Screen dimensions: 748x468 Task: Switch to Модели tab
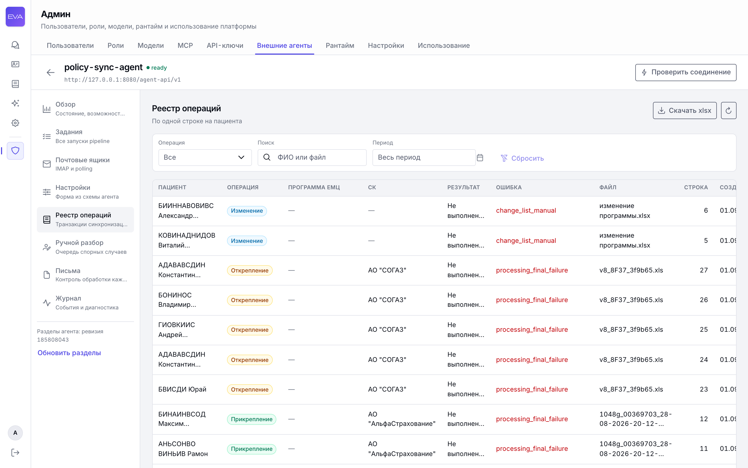coord(151,45)
